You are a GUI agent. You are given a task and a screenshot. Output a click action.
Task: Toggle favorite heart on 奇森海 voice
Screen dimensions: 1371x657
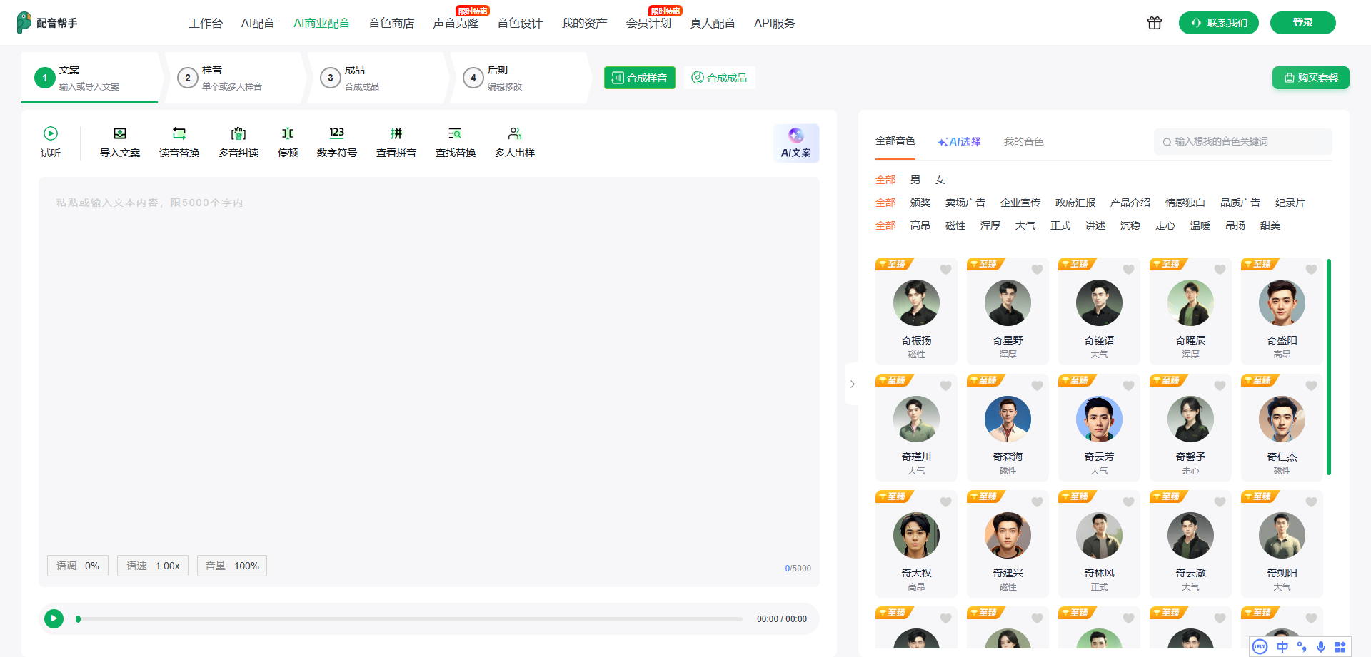tap(1037, 386)
